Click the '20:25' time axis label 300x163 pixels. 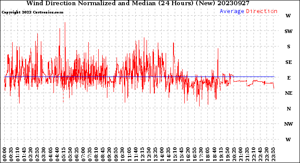pyautogui.click(x=234, y=154)
